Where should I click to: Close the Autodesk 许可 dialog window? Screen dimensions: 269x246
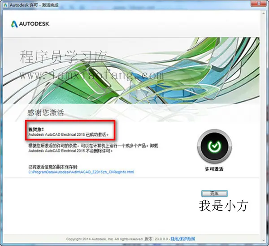[x=259, y=4]
